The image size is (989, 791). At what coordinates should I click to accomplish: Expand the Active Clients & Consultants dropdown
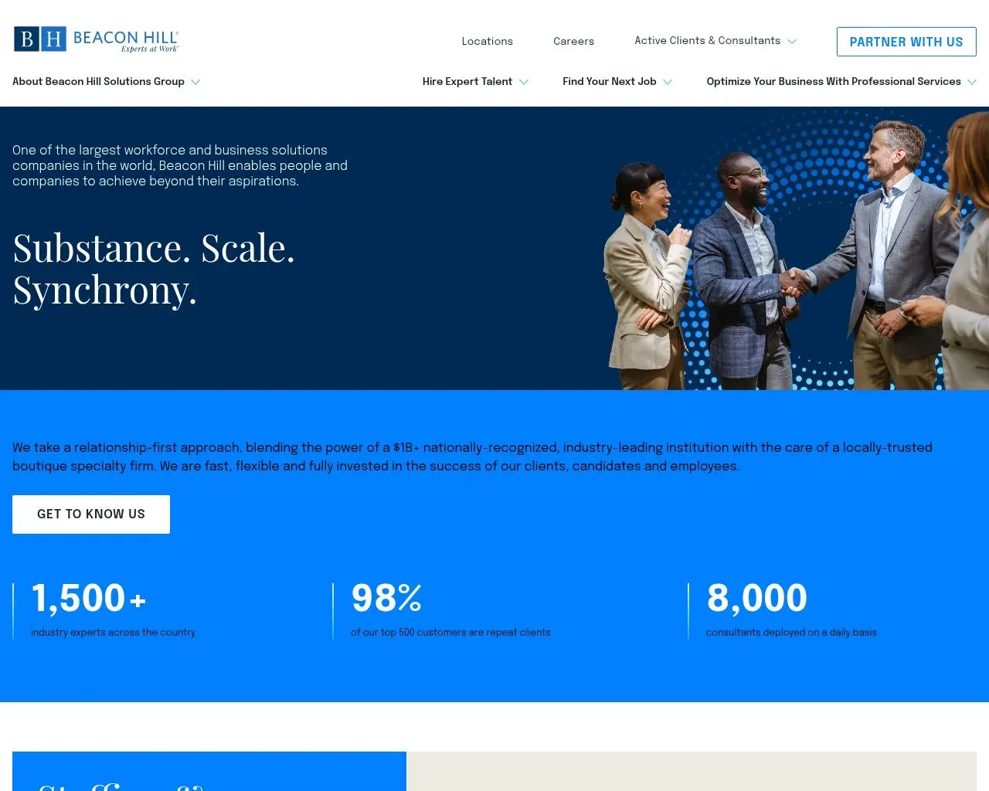pyautogui.click(x=706, y=41)
